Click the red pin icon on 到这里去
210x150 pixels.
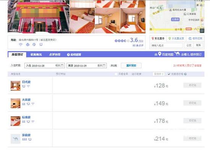(153, 39)
